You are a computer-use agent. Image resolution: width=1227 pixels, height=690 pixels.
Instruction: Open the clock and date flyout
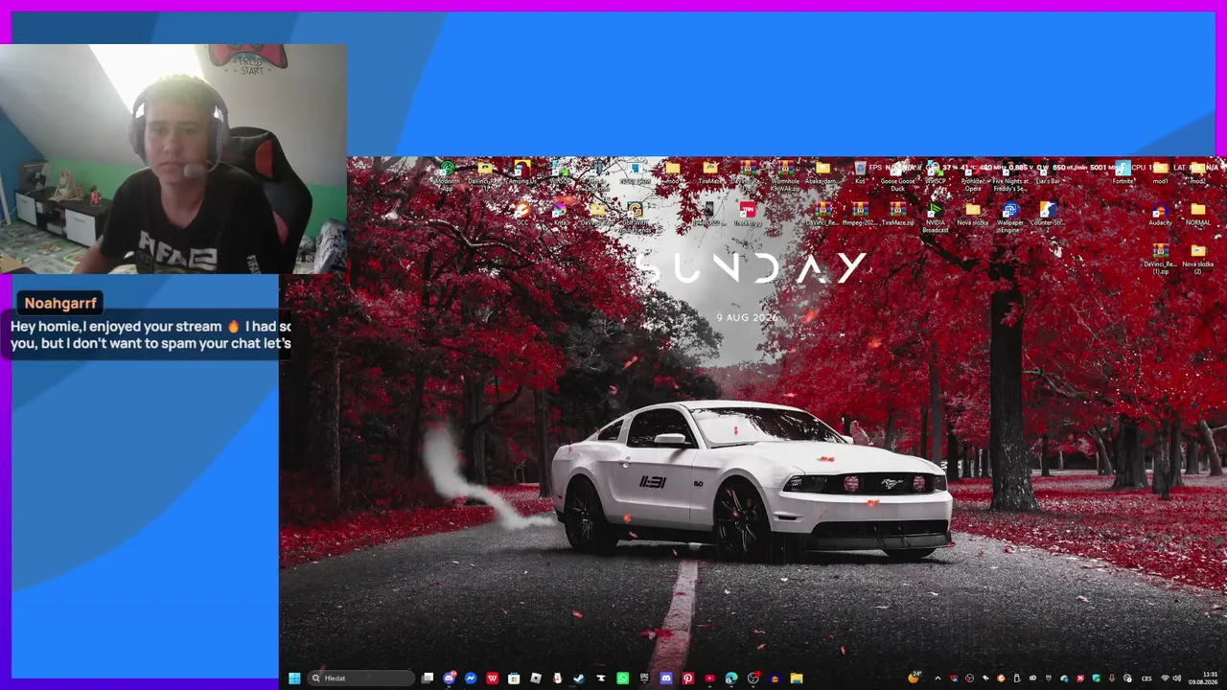click(x=1203, y=678)
